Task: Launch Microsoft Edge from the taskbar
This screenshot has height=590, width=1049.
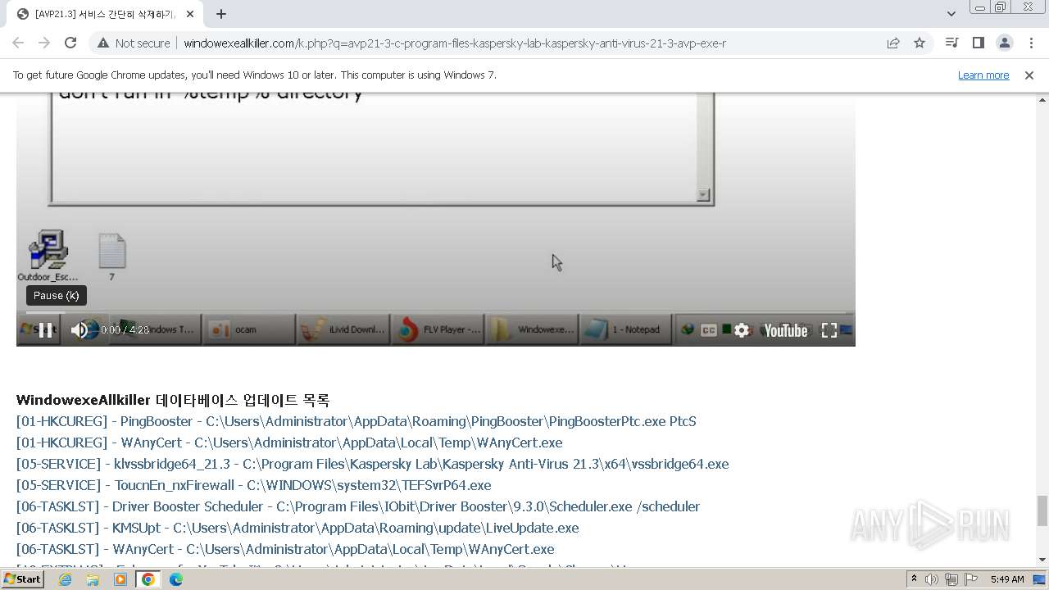Action: click(x=176, y=579)
